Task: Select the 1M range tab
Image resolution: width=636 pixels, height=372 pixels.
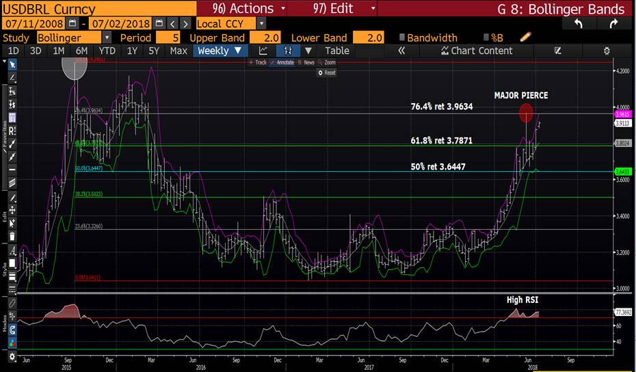Action: 58,51
